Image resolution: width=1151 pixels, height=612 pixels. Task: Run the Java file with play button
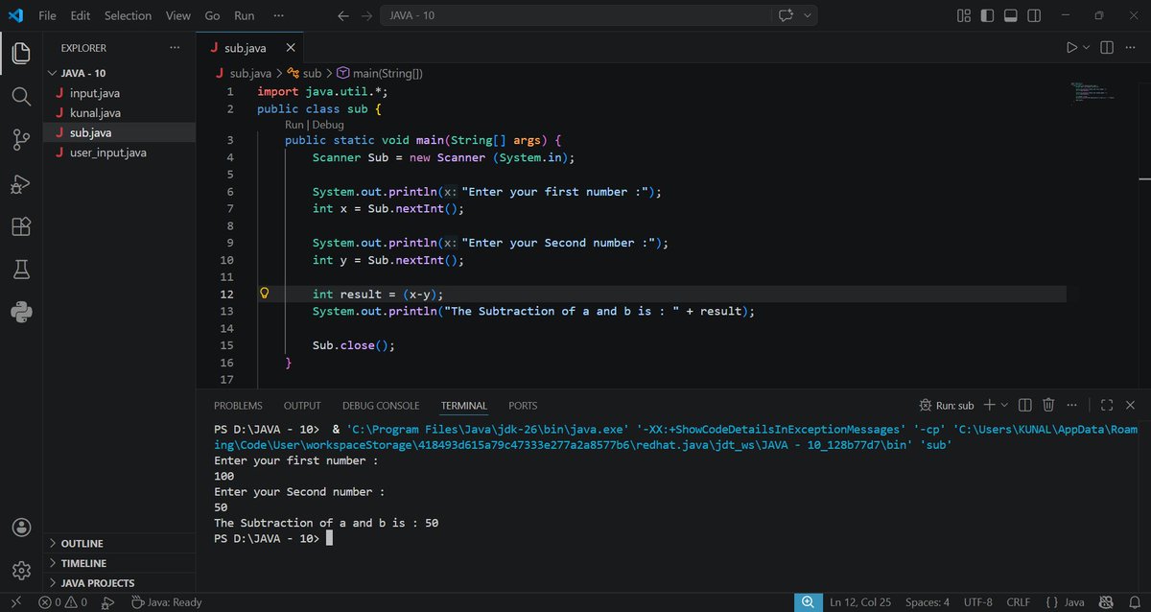(1071, 47)
